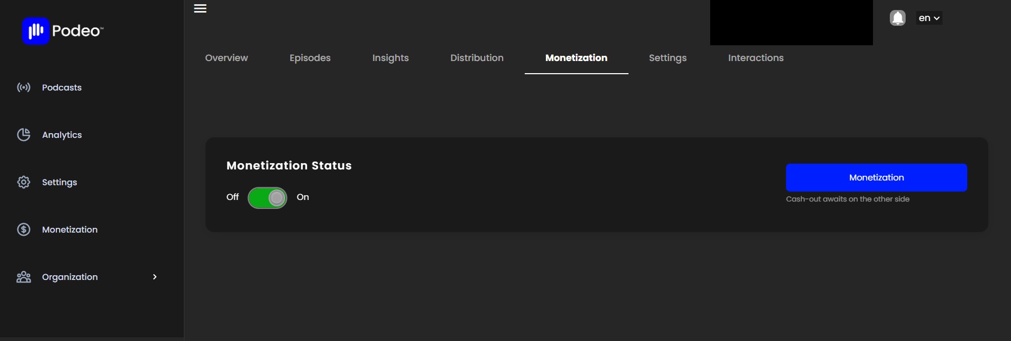
Task: Open the Distribution tab
Action: click(x=477, y=58)
